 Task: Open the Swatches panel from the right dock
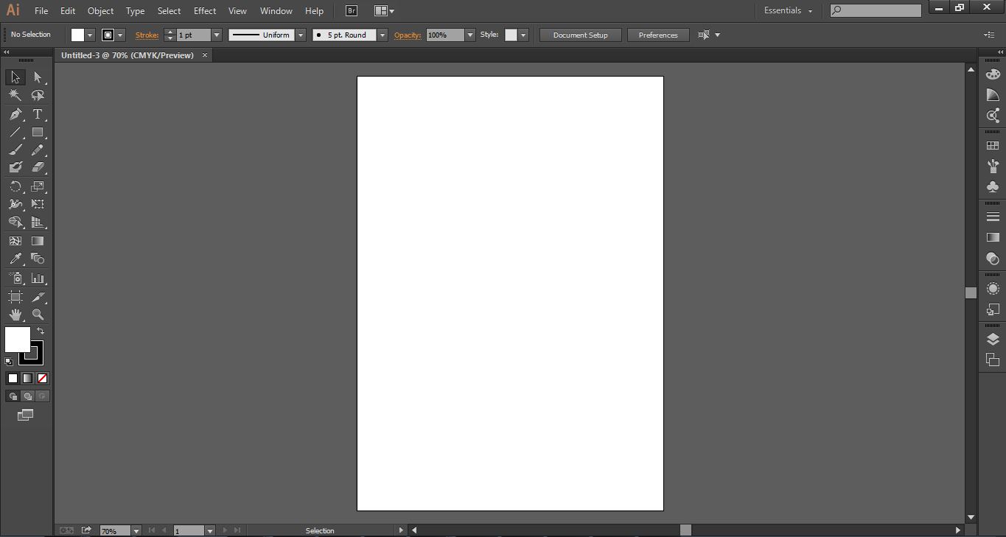tap(993, 144)
